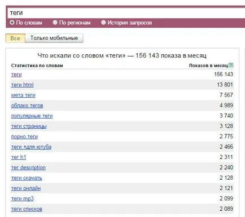
Task: Click the 2 089 impressions value
Action: [x=226, y=209]
